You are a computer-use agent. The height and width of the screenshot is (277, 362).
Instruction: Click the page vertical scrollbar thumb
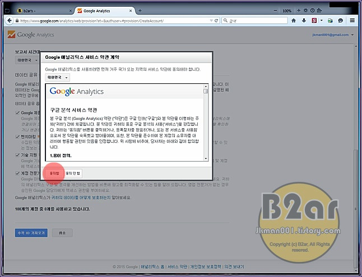356,209
